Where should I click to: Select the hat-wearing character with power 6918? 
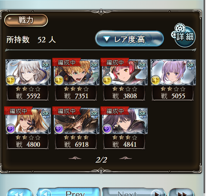coord(76,128)
